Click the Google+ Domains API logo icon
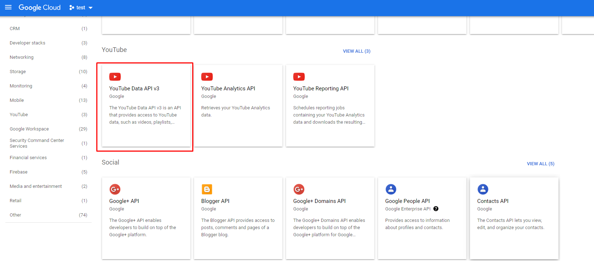The image size is (594, 266). 299,189
